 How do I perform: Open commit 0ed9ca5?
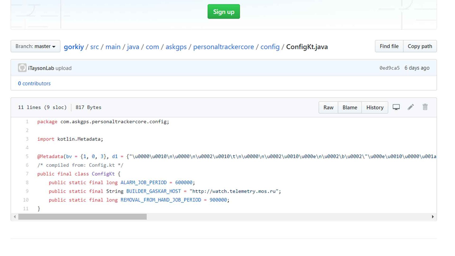[389, 68]
